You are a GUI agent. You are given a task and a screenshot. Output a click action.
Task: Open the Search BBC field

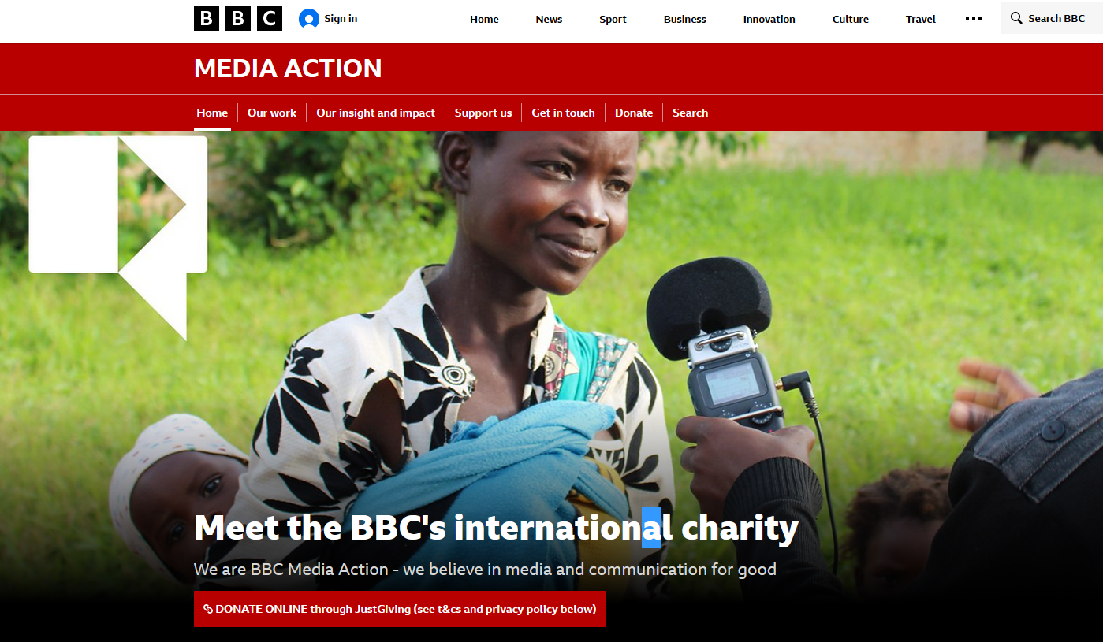click(x=1052, y=18)
